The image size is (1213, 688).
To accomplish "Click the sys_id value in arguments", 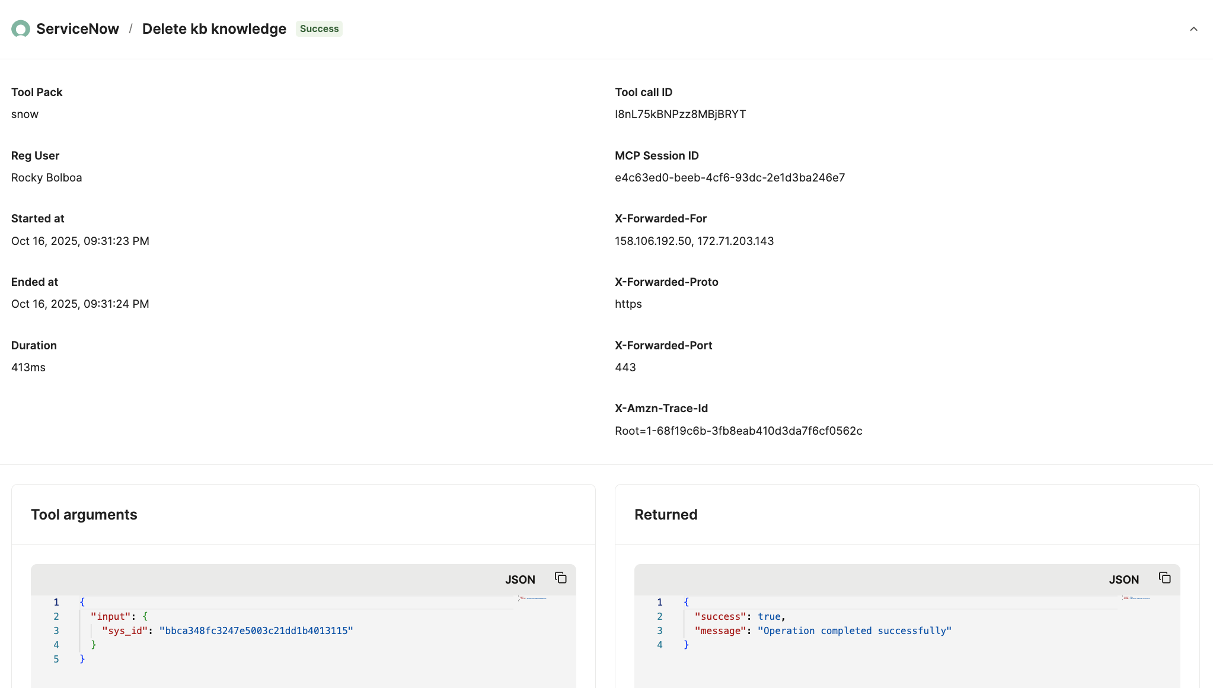I will pyautogui.click(x=256, y=630).
